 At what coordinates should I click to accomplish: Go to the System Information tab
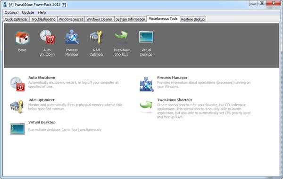130,19
